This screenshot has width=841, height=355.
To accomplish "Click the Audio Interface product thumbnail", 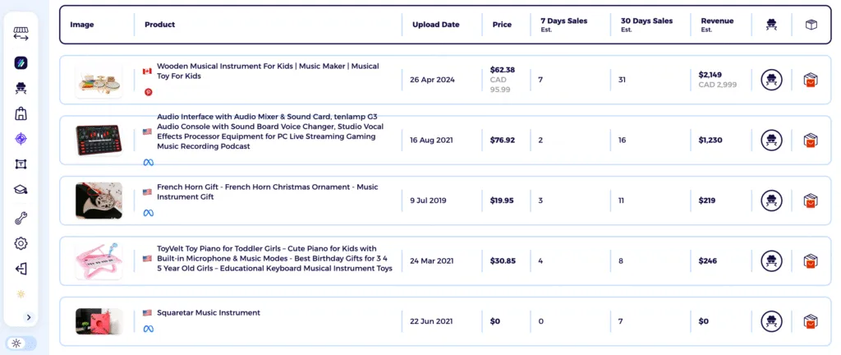I will (99, 141).
